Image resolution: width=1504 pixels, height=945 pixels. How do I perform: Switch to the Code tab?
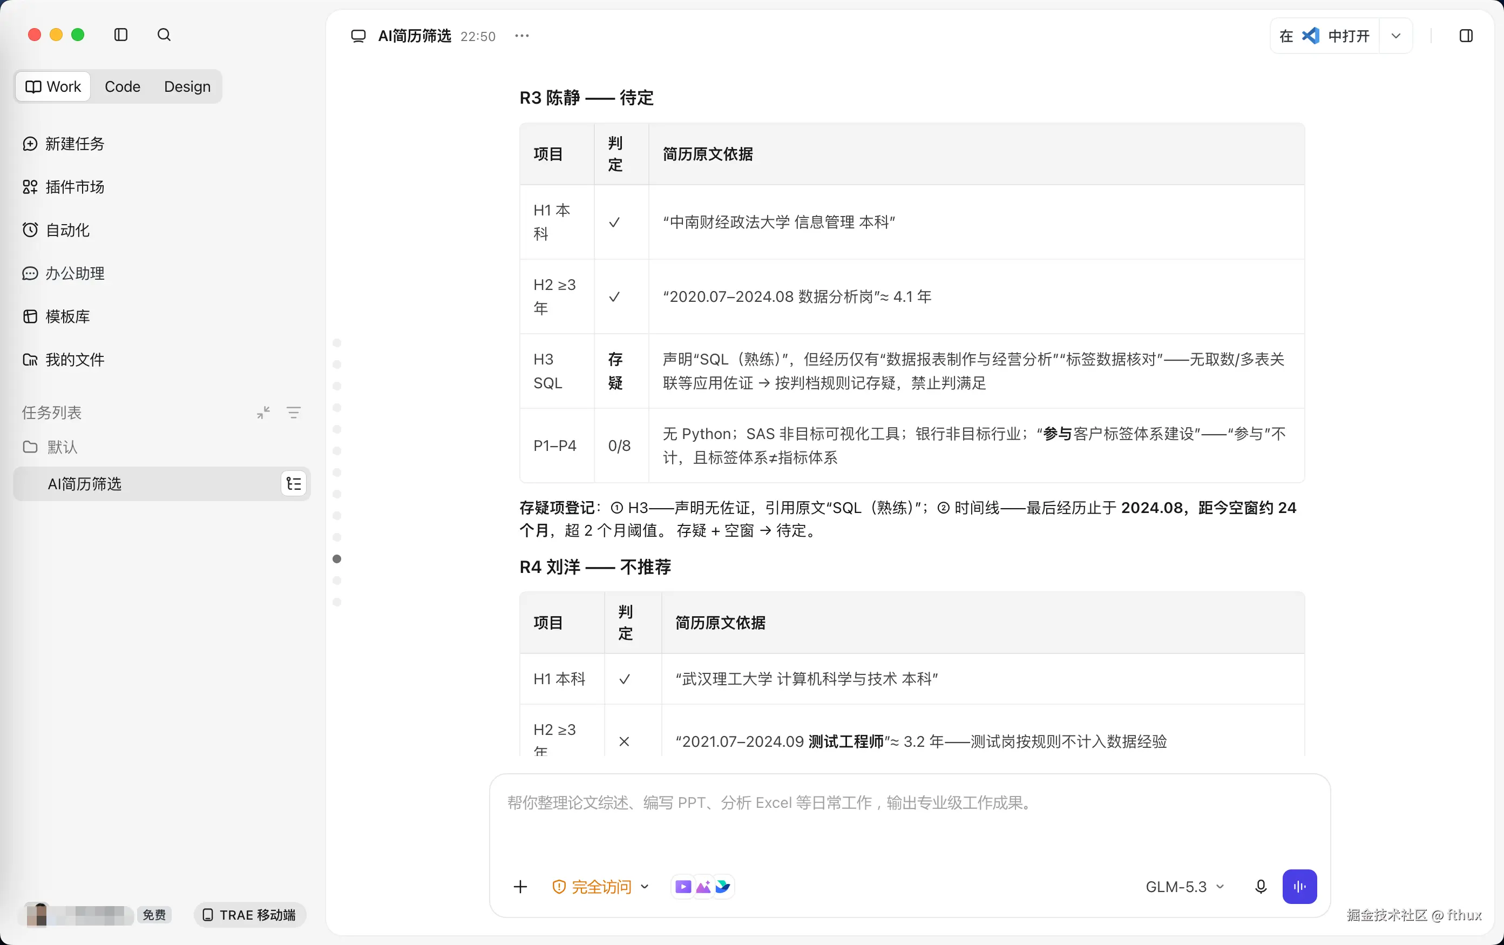click(x=123, y=86)
